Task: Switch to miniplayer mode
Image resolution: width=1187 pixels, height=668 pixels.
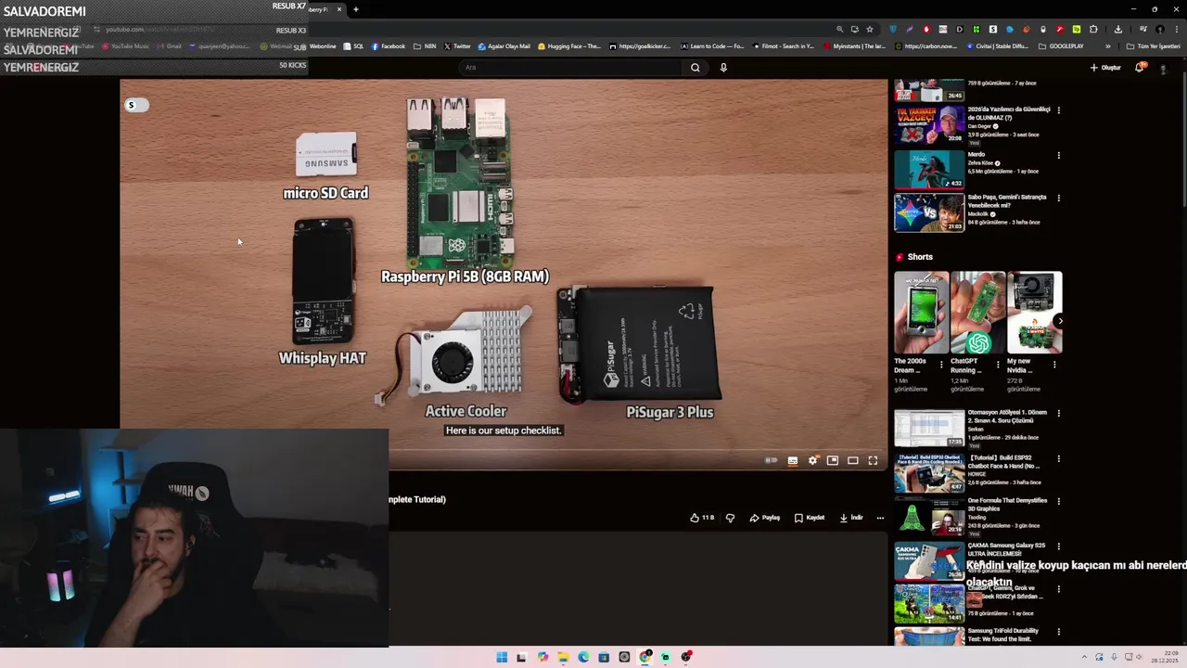Action: [833, 460]
